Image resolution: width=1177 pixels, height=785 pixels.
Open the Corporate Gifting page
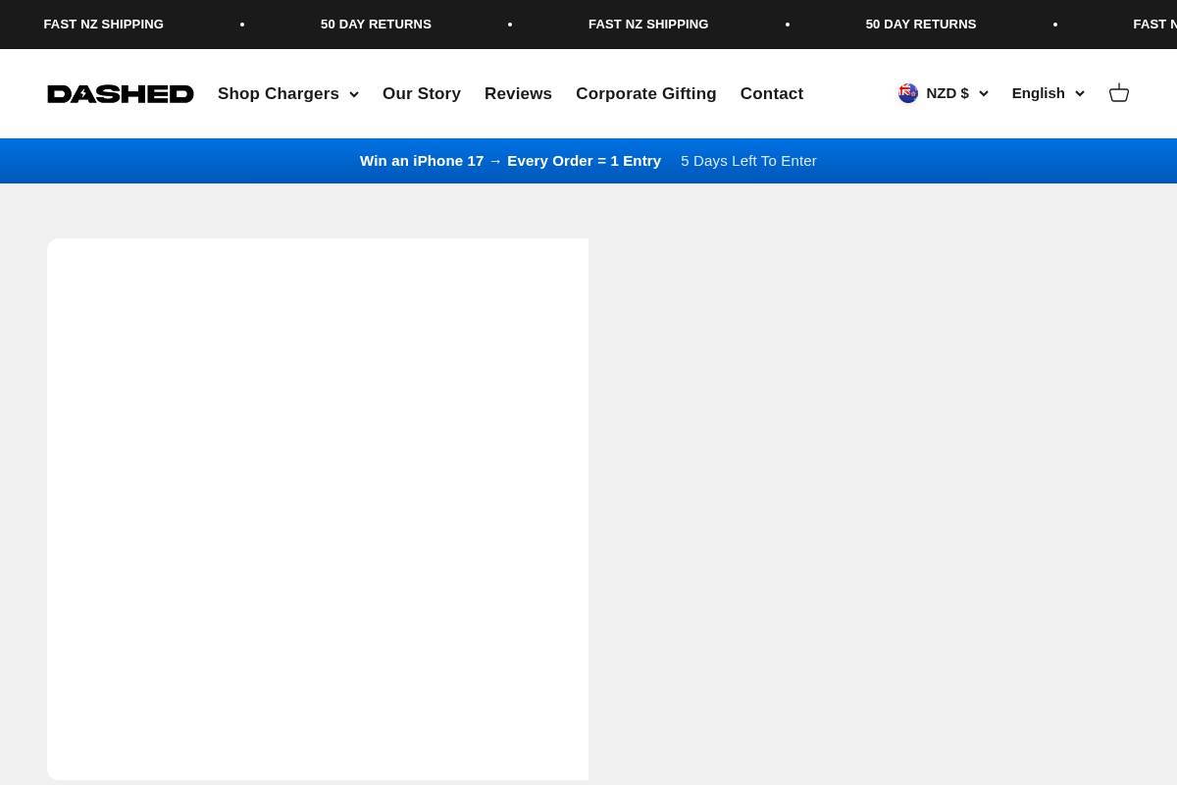pos(646,94)
